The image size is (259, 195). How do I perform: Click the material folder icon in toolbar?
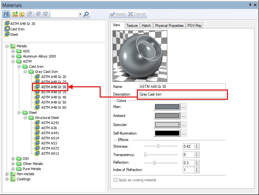point(22,14)
